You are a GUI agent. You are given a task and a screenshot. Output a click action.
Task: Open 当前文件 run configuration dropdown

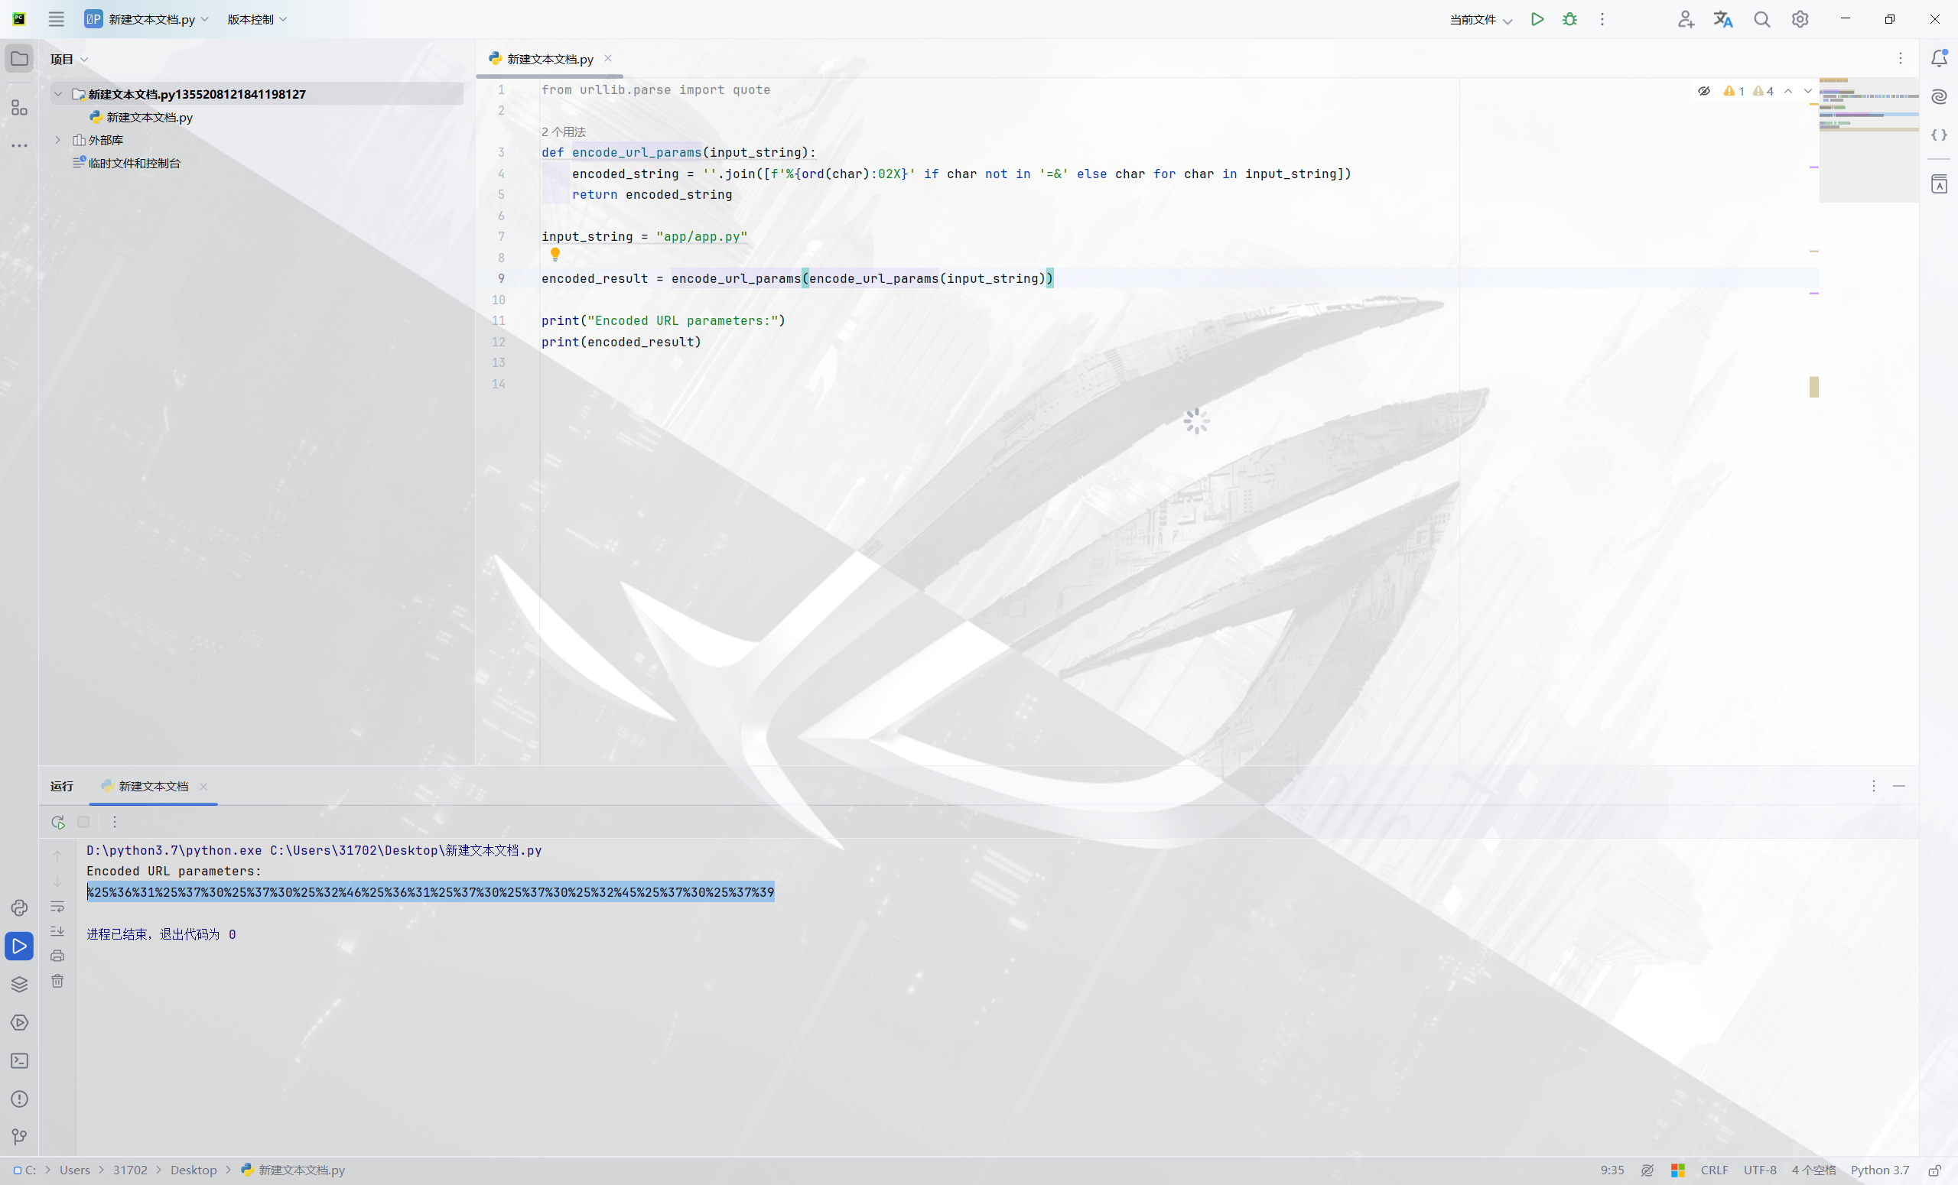tap(1481, 19)
